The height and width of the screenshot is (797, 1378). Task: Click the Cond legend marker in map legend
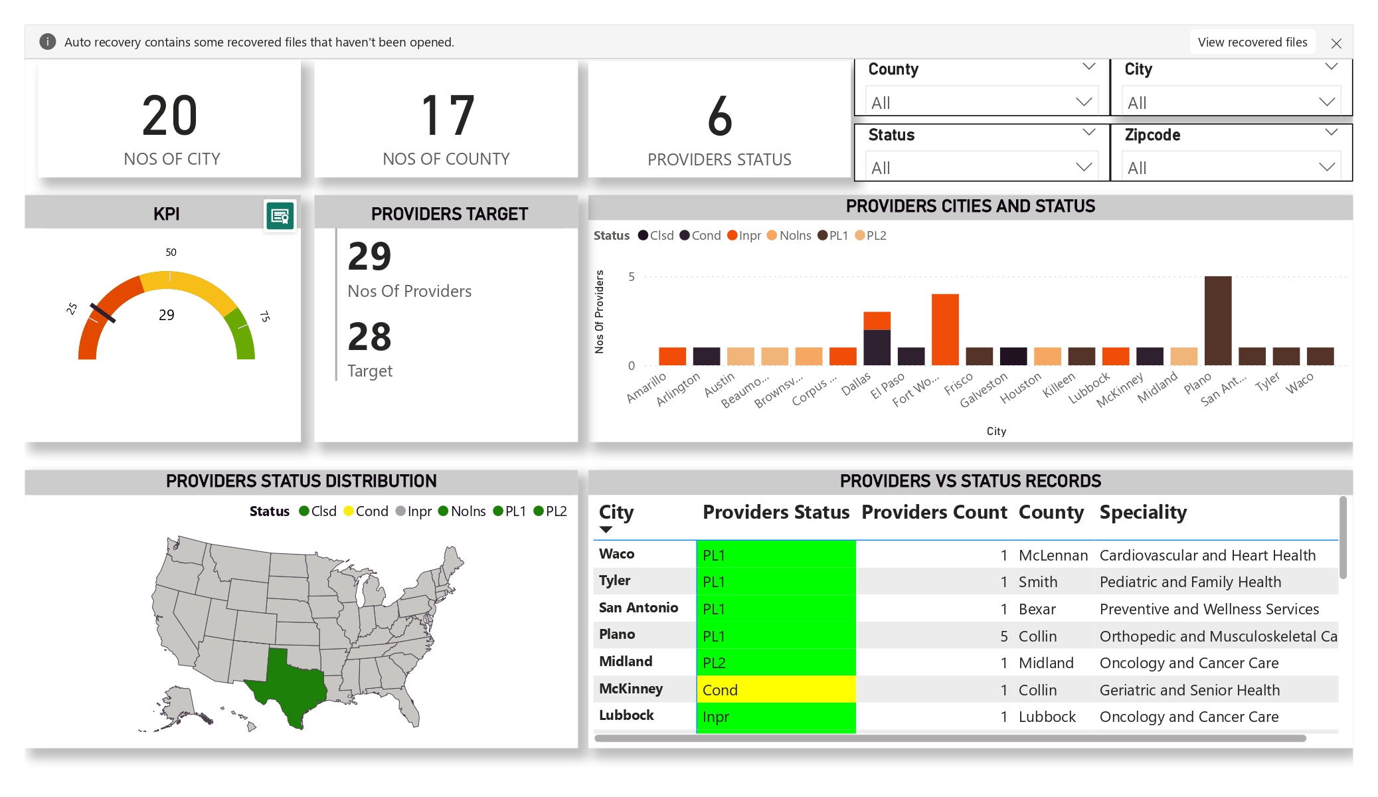point(349,511)
